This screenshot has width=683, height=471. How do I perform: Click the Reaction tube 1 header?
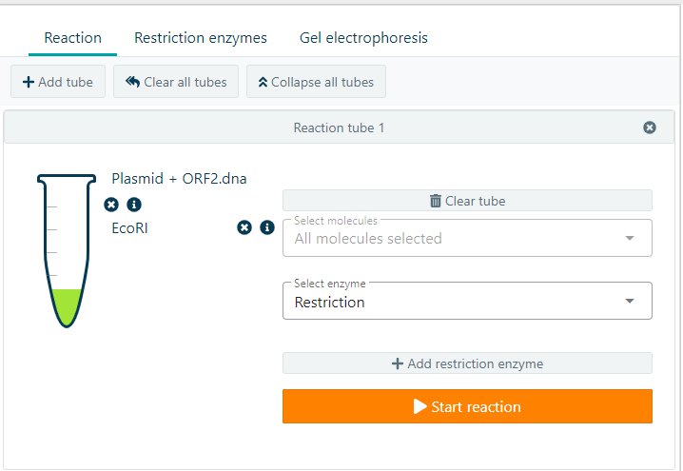(339, 128)
